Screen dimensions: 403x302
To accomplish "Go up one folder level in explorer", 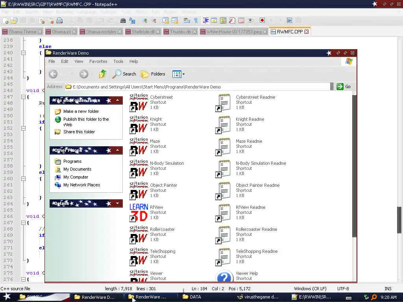I will pos(103,74).
